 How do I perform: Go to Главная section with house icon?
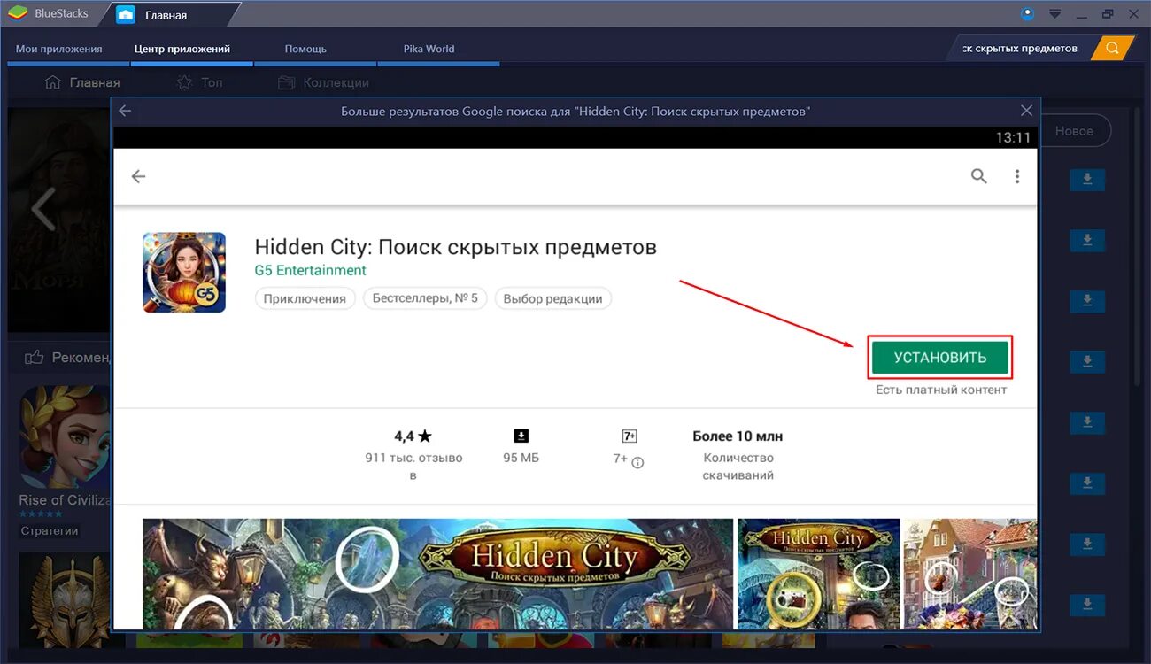point(82,82)
